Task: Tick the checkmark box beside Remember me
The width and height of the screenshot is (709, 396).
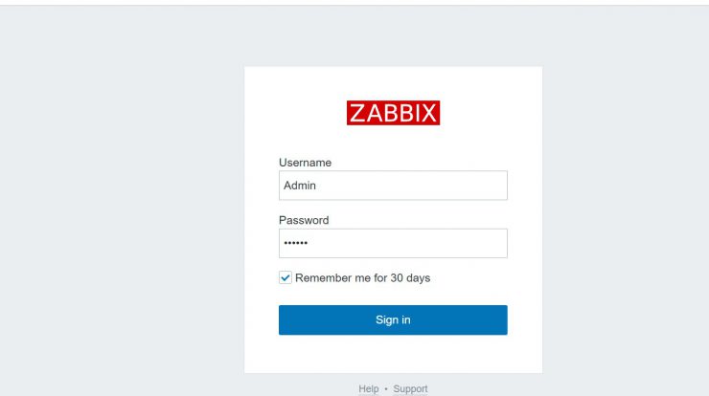Action: click(x=285, y=277)
